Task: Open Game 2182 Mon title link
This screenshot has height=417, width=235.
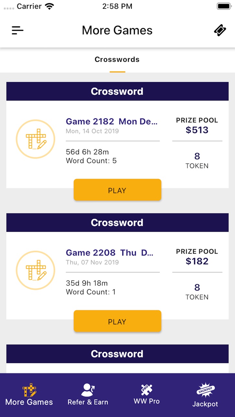Action: pyautogui.click(x=112, y=122)
